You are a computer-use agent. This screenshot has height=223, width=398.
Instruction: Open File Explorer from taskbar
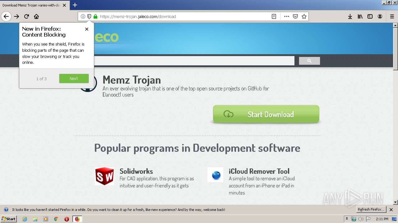(35, 219)
